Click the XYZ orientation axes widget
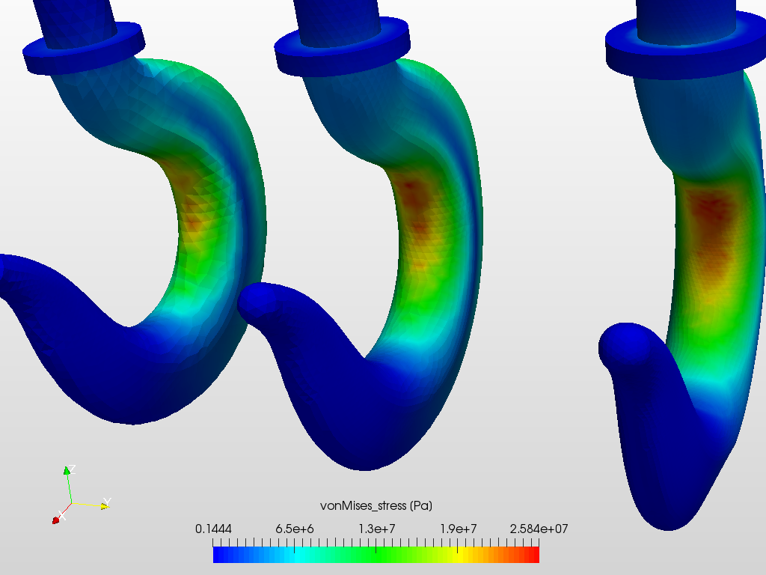The width and height of the screenshot is (766, 575). coord(82,494)
